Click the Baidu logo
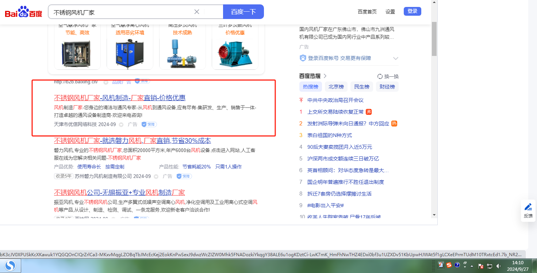 [x=23, y=12]
